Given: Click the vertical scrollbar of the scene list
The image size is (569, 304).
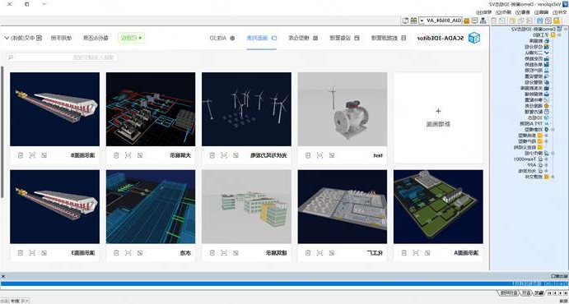Looking at the screenshot, I should click(x=2, y=132).
